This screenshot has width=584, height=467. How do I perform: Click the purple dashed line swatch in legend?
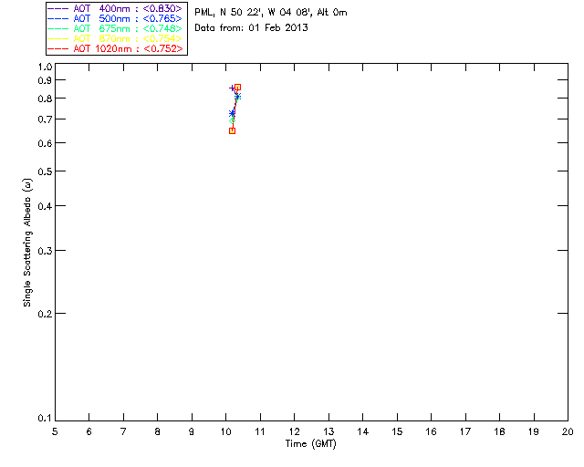[58, 9]
